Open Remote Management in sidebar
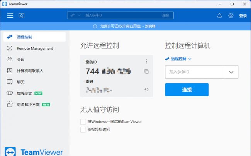The image size is (251, 156). [x=34, y=48]
